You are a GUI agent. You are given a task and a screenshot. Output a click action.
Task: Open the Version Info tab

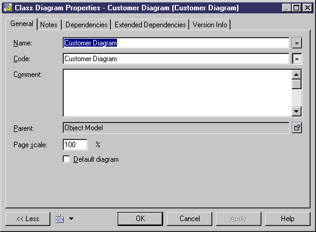tap(210, 25)
